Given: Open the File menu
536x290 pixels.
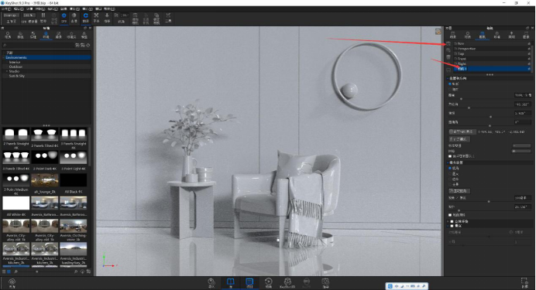Looking at the screenshot, I should click(x=6, y=9).
